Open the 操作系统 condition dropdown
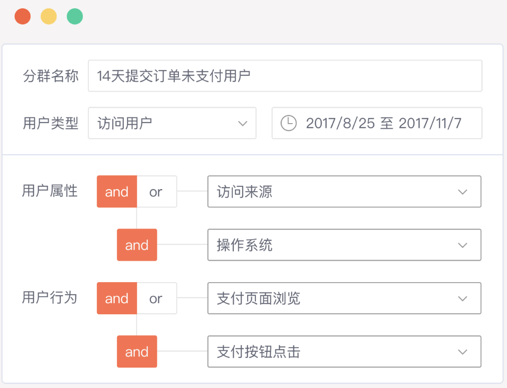 click(344, 245)
